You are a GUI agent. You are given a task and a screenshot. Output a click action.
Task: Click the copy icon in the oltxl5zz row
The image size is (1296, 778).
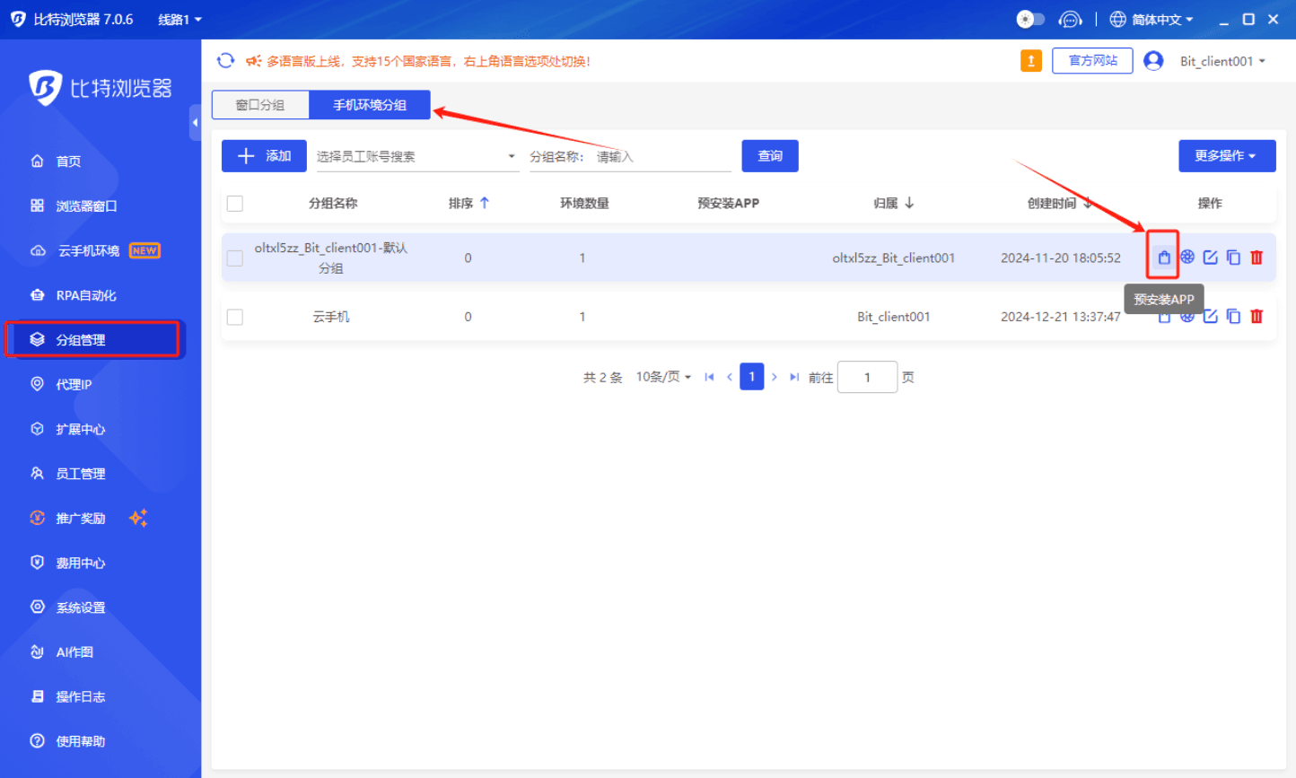click(x=1233, y=258)
